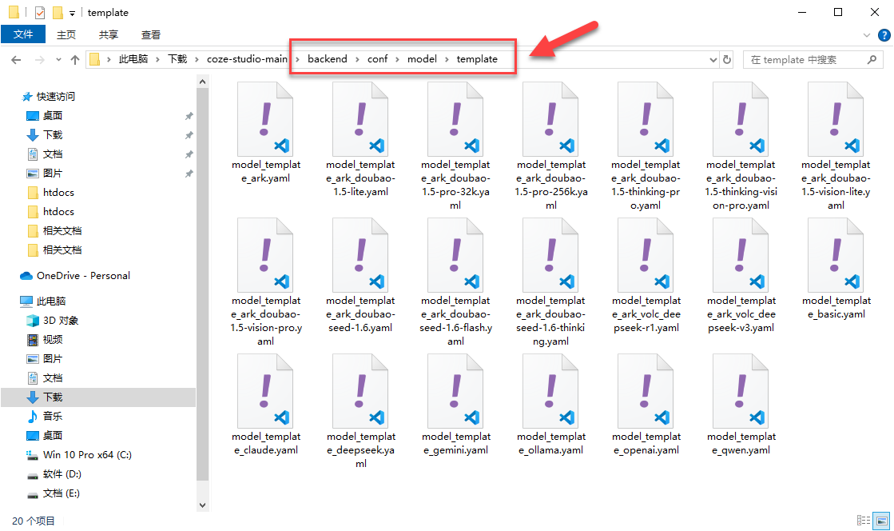Open the 查看 ribbon tab

[151, 34]
